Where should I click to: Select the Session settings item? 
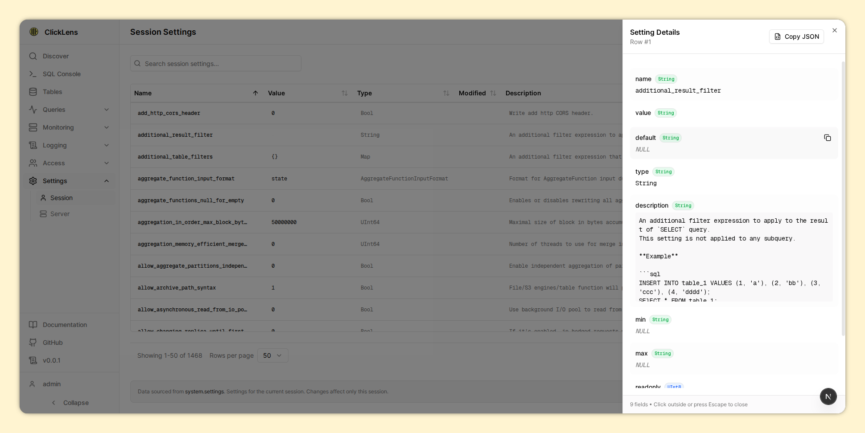62,198
